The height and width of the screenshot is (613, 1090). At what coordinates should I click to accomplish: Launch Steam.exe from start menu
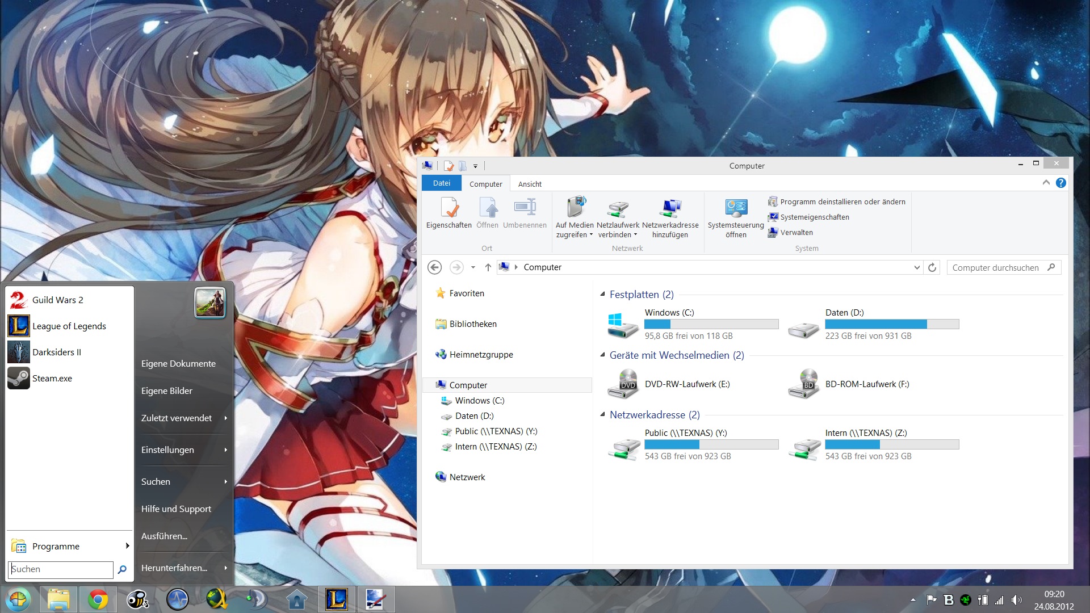pos(70,378)
